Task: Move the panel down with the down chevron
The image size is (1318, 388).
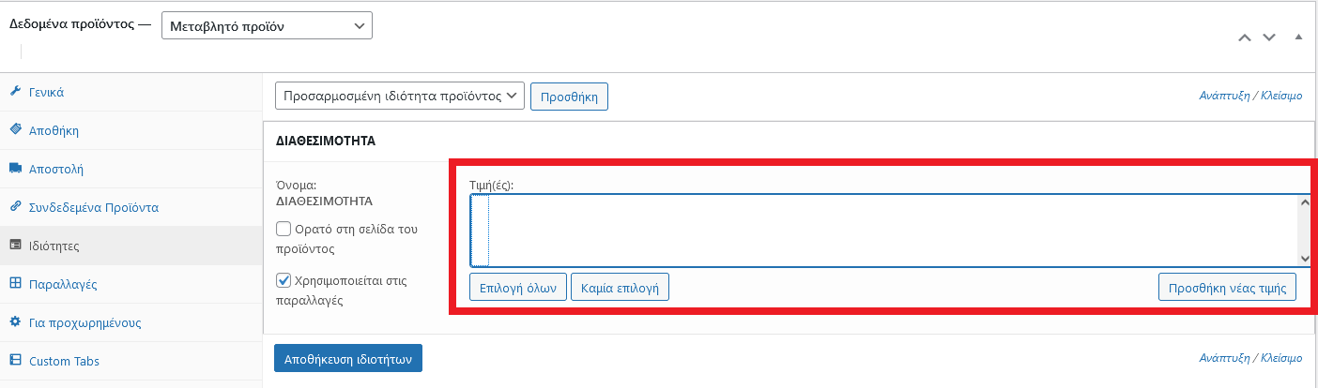Action: click(1269, 37)
